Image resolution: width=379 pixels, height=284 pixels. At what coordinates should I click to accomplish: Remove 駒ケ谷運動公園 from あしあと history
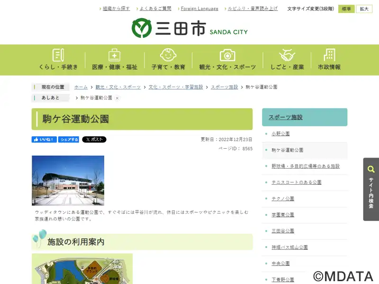click(x=117, y=98)
